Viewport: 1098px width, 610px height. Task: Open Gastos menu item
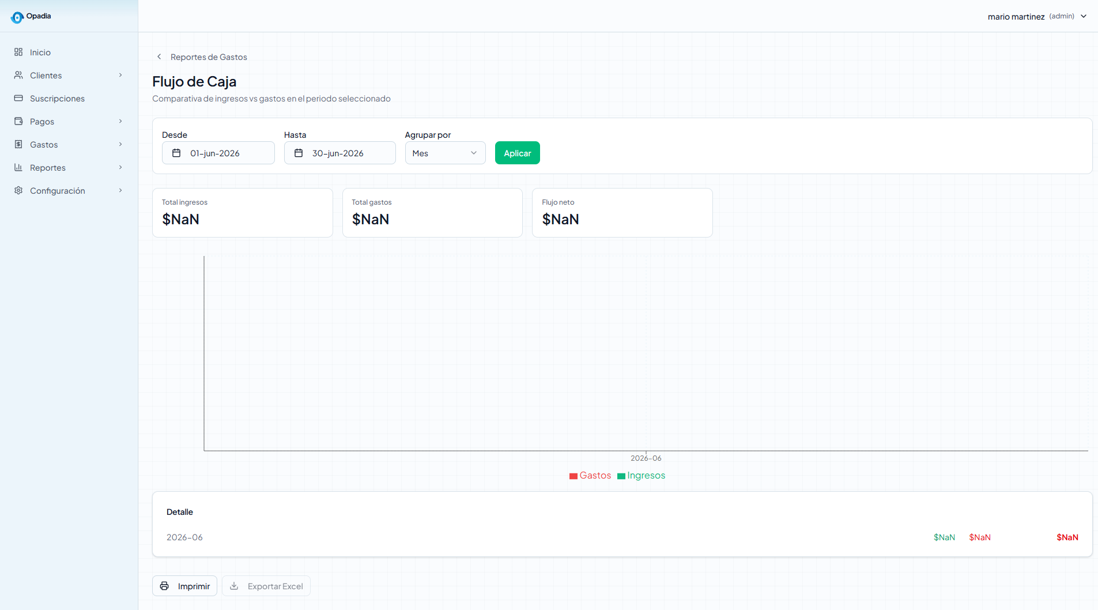(x=69, y=144)
